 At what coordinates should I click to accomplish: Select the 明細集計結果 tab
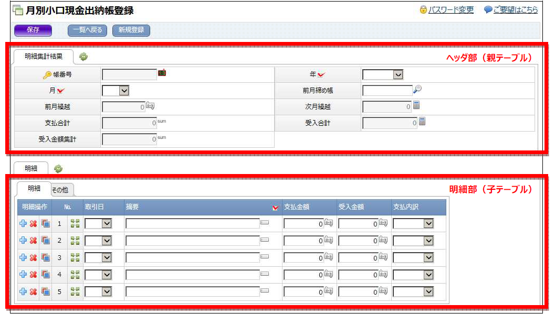point(44,57)
